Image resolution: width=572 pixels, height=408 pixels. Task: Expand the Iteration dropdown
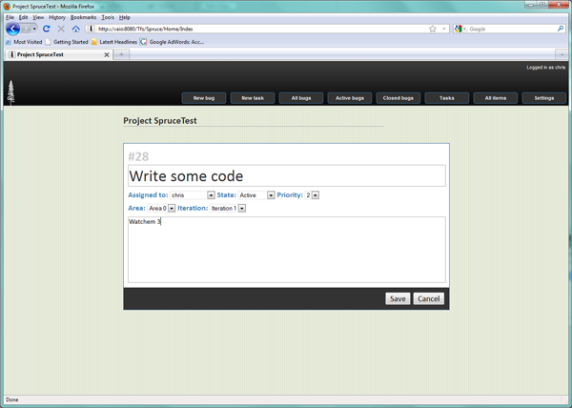242,208
